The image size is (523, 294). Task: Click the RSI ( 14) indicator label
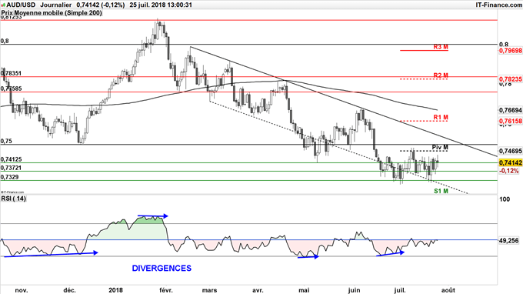14,199
